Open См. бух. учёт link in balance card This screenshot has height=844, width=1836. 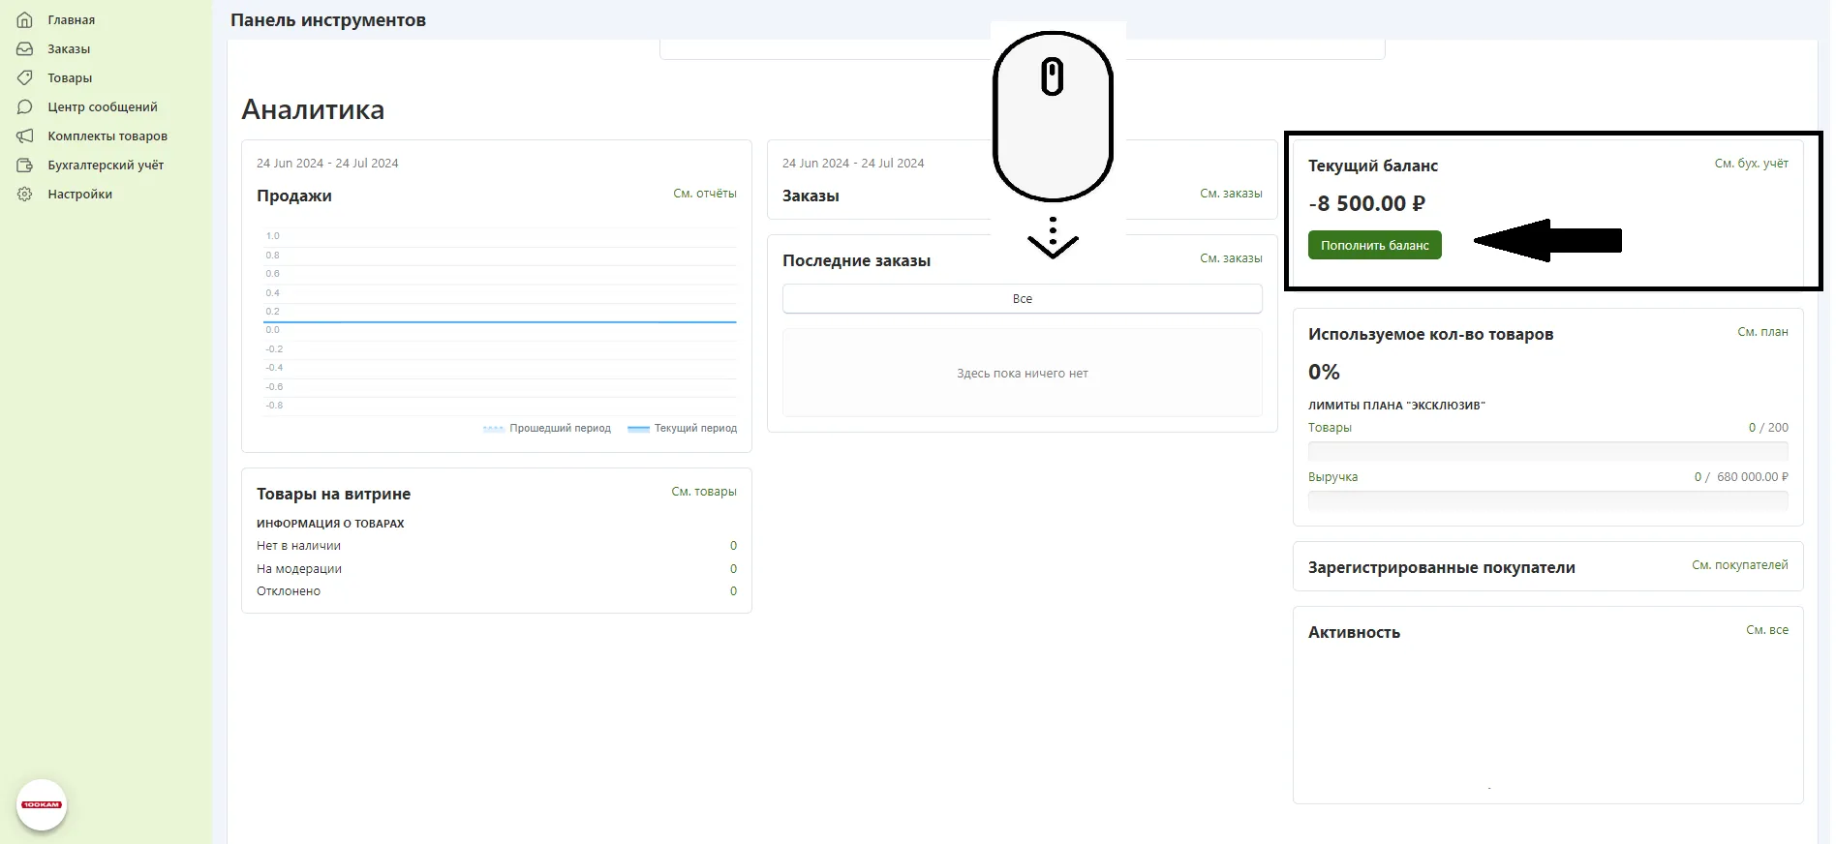click(x=1751, y=164)
